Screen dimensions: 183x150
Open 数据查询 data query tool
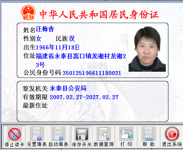coord(104,134)
